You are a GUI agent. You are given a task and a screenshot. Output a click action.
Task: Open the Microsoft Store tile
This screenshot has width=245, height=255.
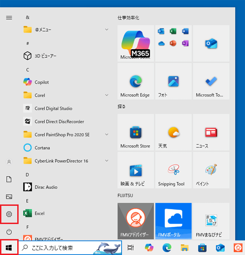coord(136,132)
